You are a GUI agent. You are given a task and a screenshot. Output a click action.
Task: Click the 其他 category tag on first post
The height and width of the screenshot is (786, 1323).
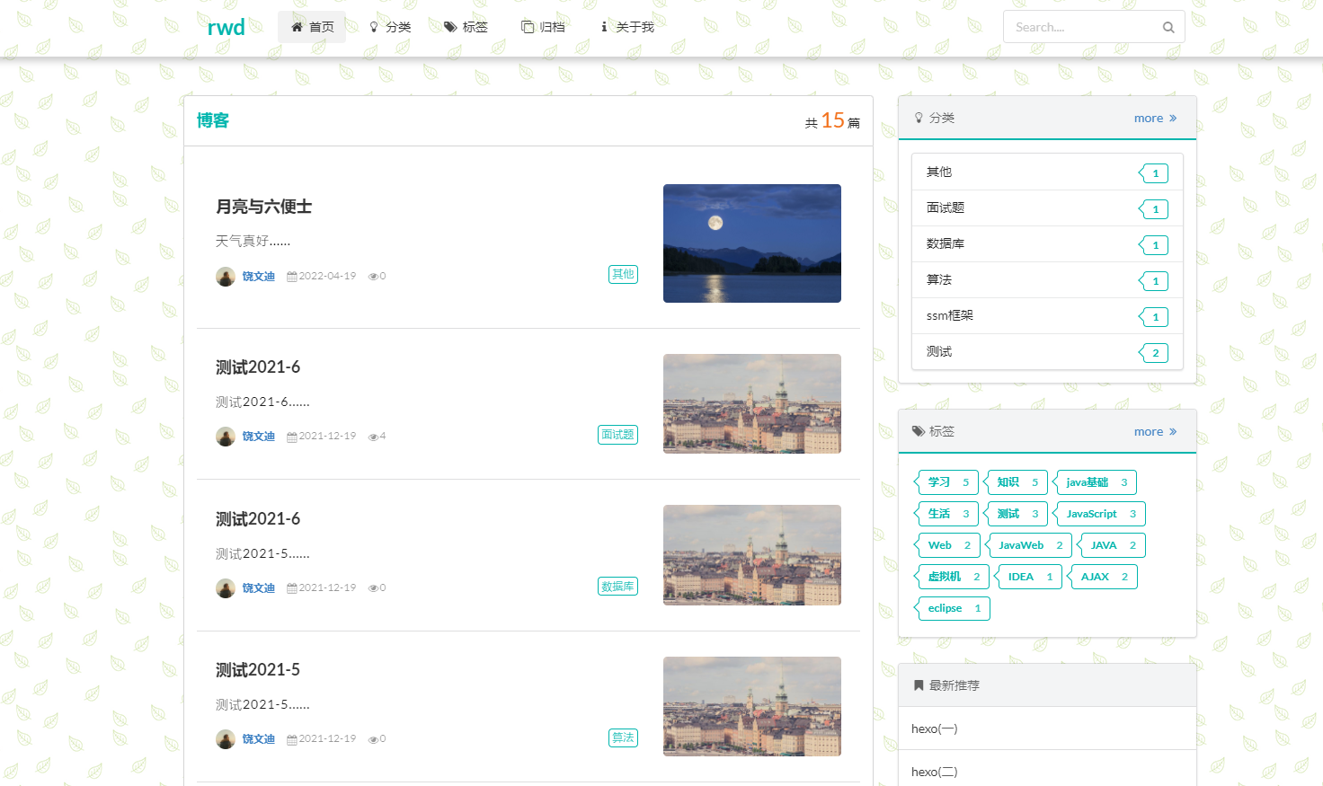623,274
